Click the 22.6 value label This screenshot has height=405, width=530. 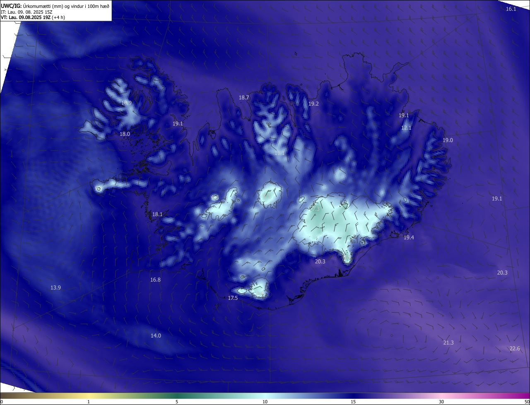[x=515, y=349]
